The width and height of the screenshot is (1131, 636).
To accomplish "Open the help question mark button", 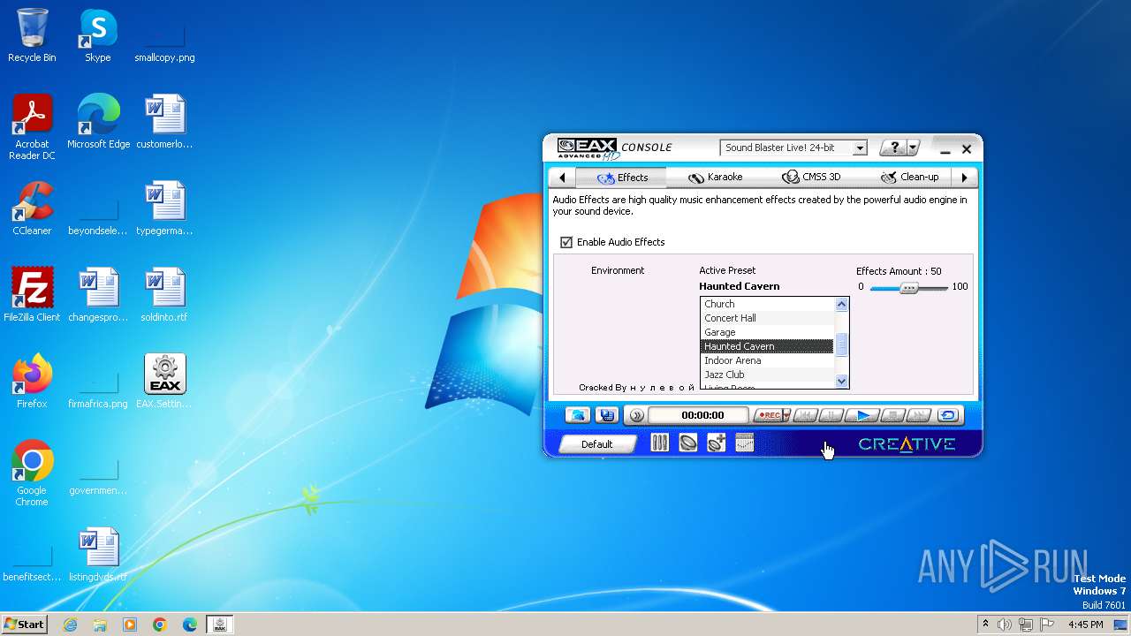I will [894, 148].
